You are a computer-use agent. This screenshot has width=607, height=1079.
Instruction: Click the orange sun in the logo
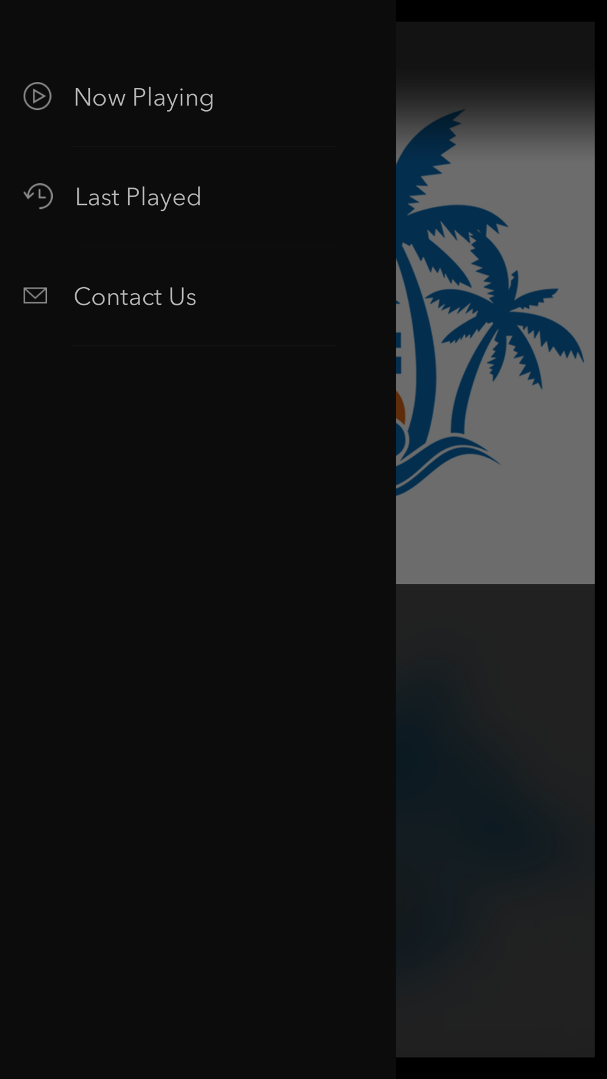pos(400,408)
